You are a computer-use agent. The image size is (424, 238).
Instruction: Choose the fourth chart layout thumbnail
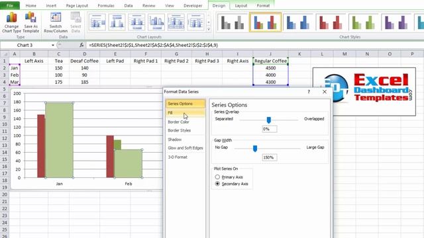pos(156,22)
